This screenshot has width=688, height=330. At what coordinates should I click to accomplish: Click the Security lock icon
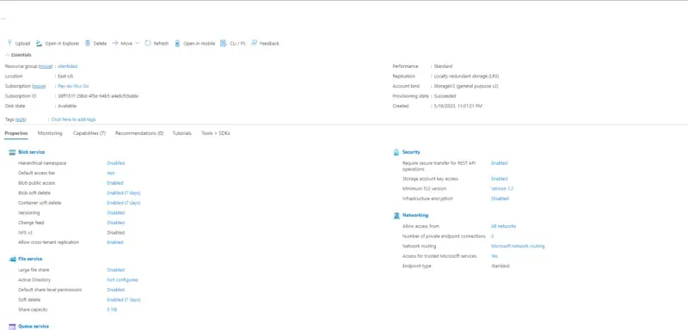pos(396,152)
